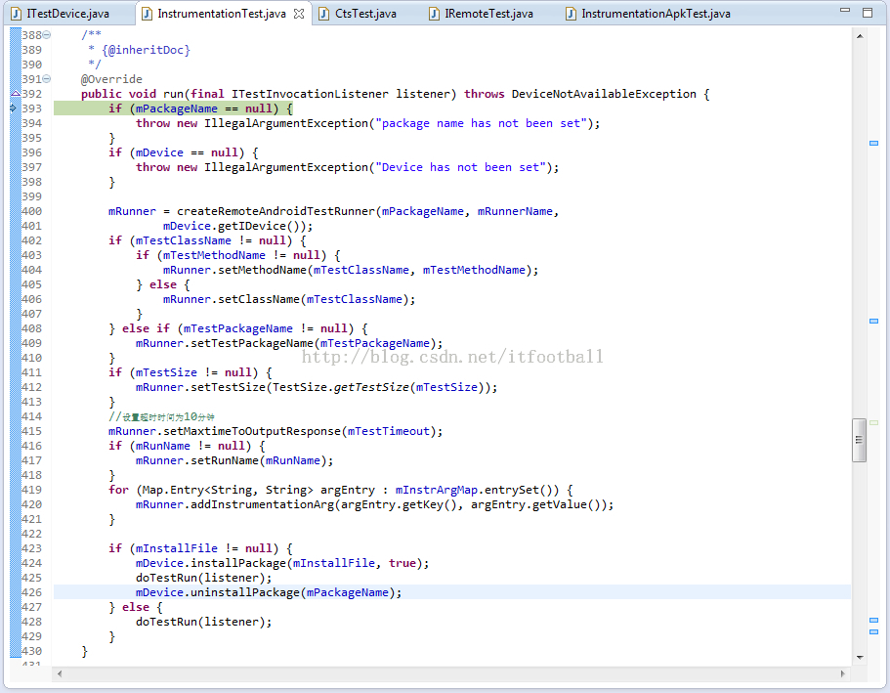Minimize the editor area
Viewport: 890px width, 693px height.
pyautogui.click(x=846, y=13)
